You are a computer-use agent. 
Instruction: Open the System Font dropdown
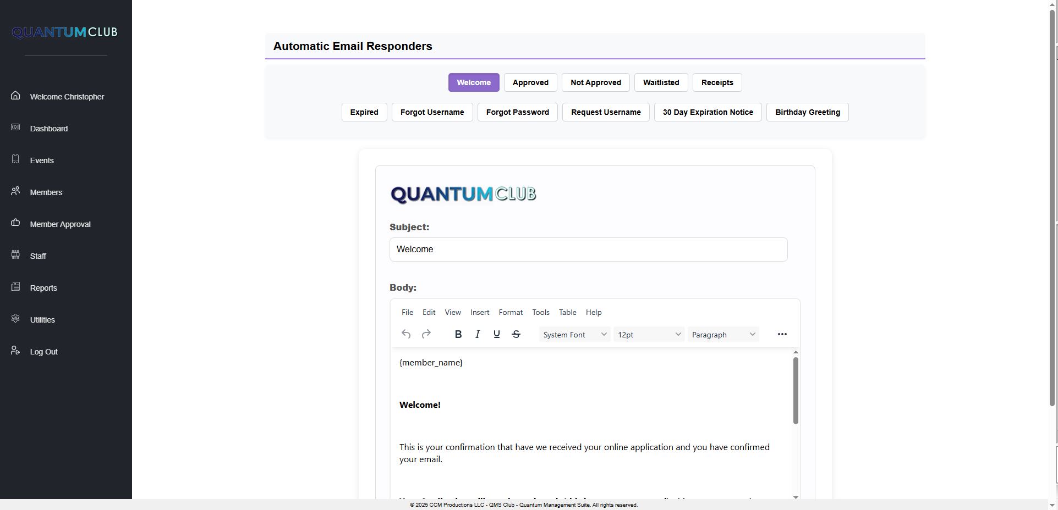click(573, 334)
